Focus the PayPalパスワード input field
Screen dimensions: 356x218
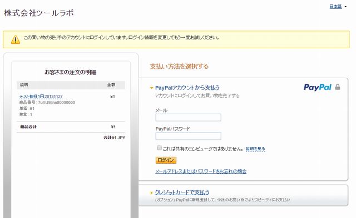coord(188,136)
